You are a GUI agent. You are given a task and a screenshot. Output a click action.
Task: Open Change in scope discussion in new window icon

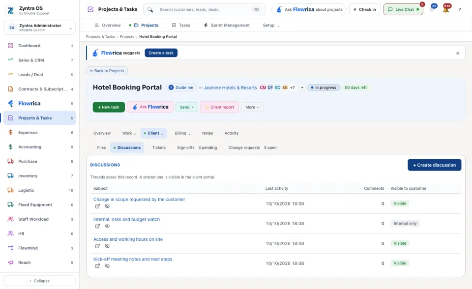[97, 206]
